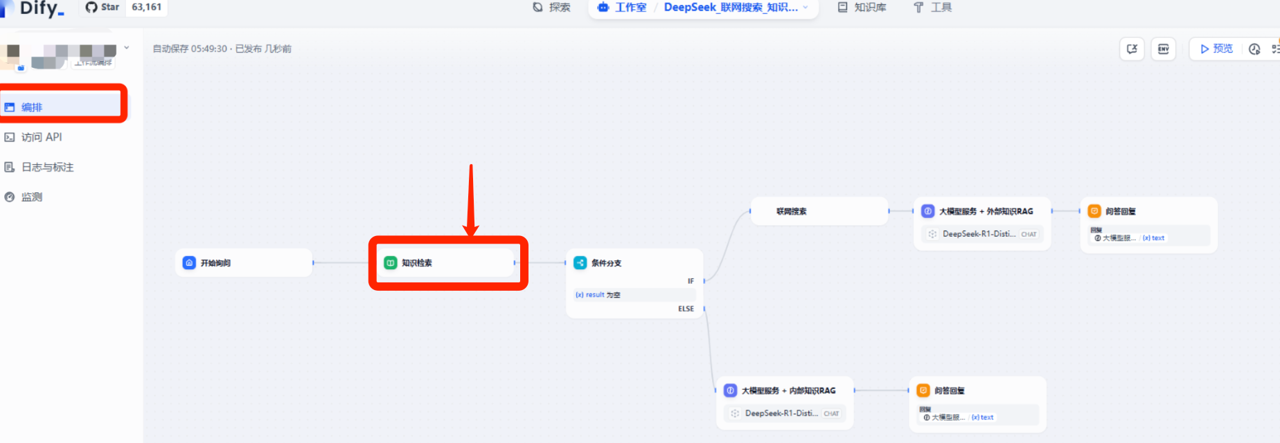The height and width of the screenshot is (443, 1280).
Task: Expand the app switcher chevron in header
Action: 806,7
